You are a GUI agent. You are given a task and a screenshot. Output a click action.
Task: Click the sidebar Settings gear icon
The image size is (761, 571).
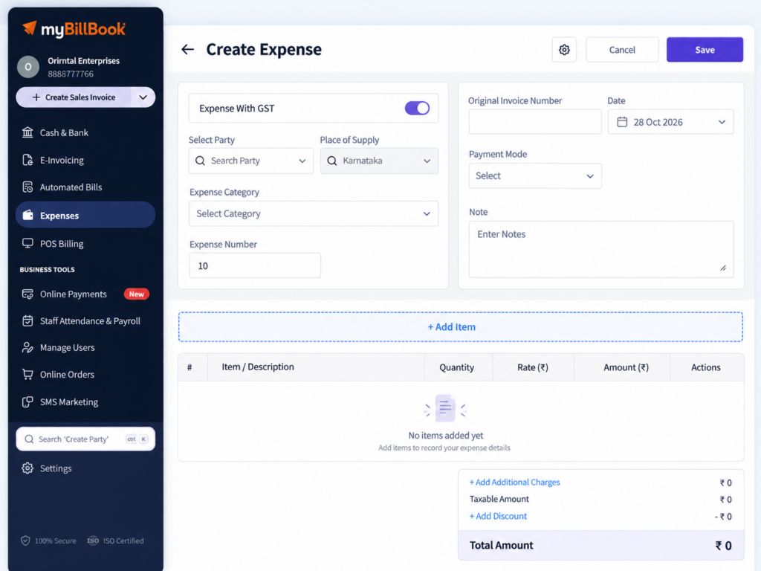27,468
